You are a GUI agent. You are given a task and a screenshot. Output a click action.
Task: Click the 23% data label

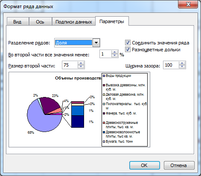click(55, 96)
